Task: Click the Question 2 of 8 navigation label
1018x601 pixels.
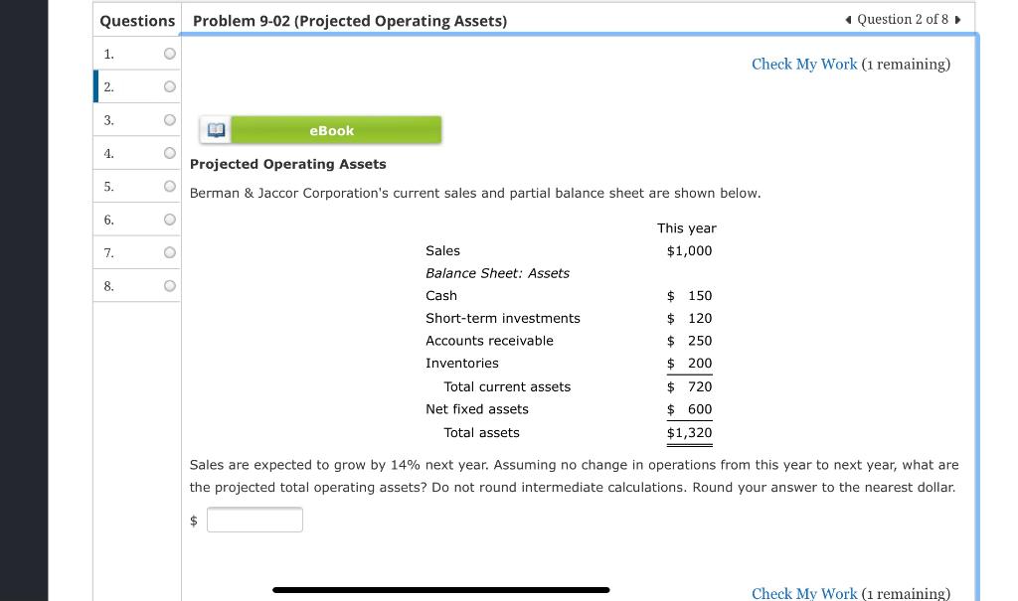Action: (x=902, y=19)
